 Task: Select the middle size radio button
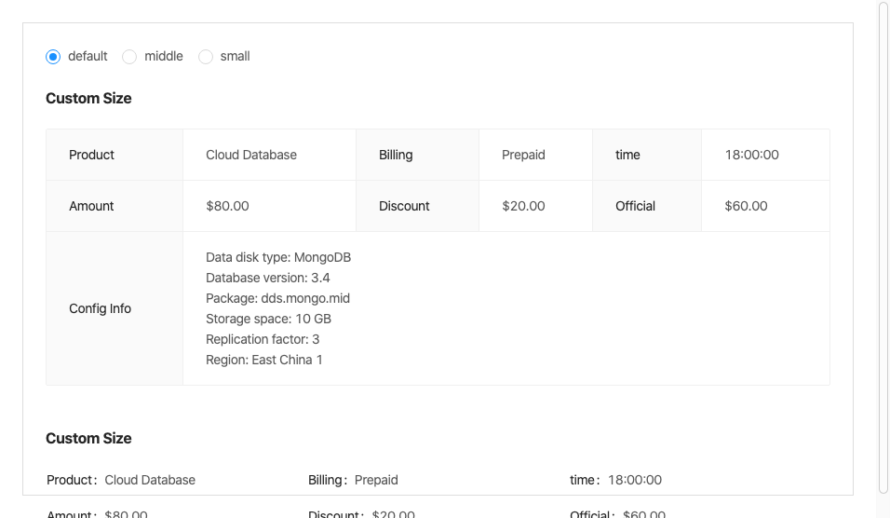point(130,57)
